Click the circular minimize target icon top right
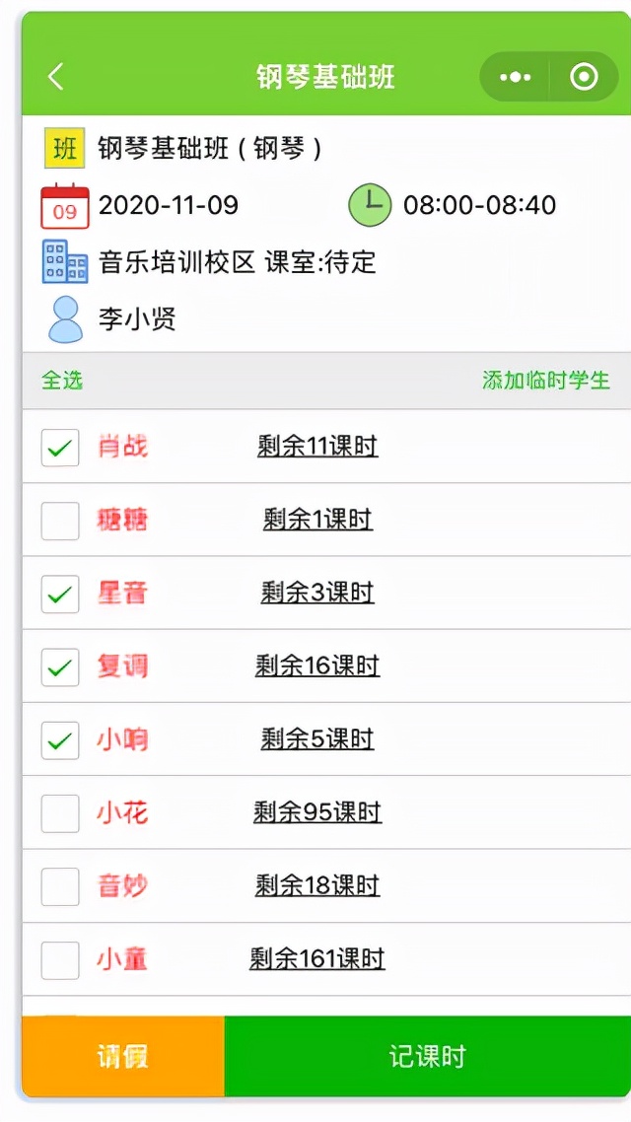This screenshot has height=1122, width=631. coord(582,76)
